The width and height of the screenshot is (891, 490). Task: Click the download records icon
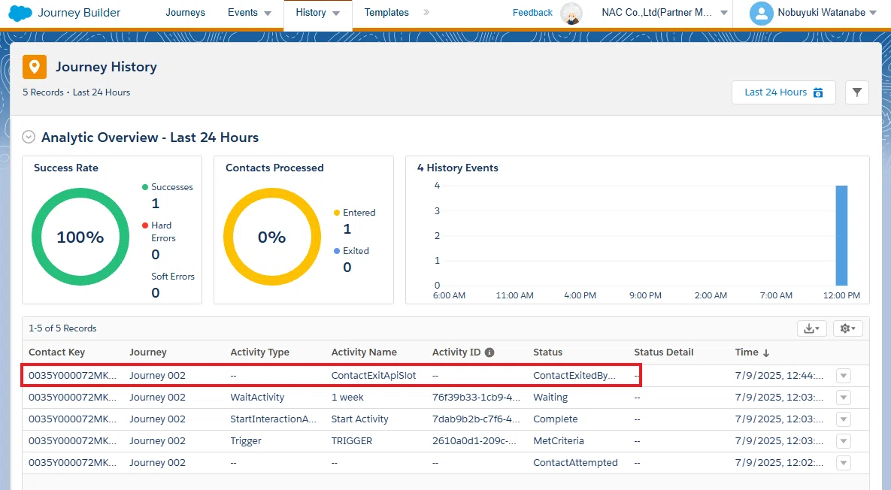click(x=811, y=328)
